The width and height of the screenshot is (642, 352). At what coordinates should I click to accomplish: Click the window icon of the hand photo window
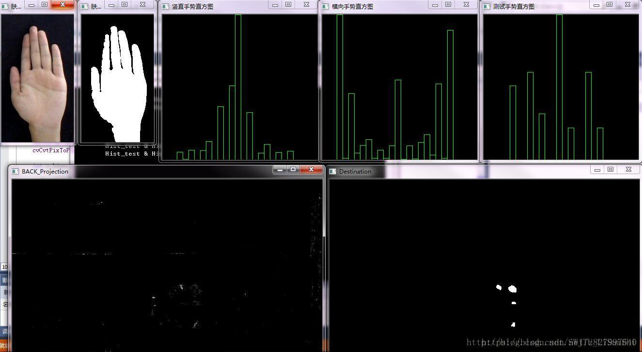[x=5, y=7]
